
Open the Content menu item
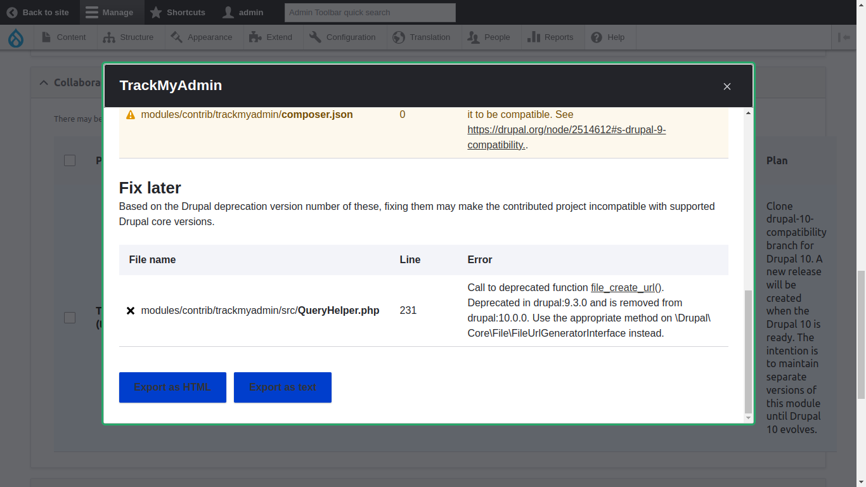(64, 37)
